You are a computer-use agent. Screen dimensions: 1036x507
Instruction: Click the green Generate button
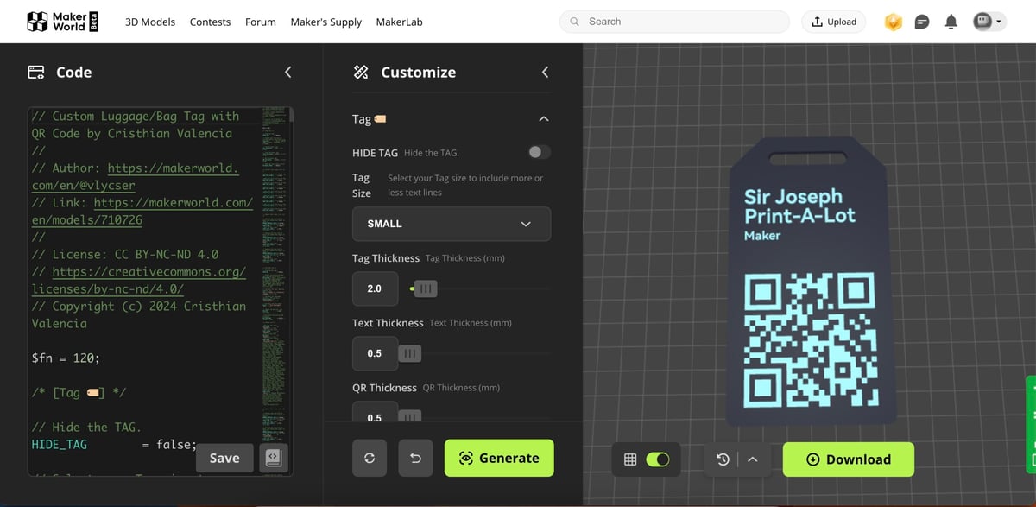tap(499, 459)
